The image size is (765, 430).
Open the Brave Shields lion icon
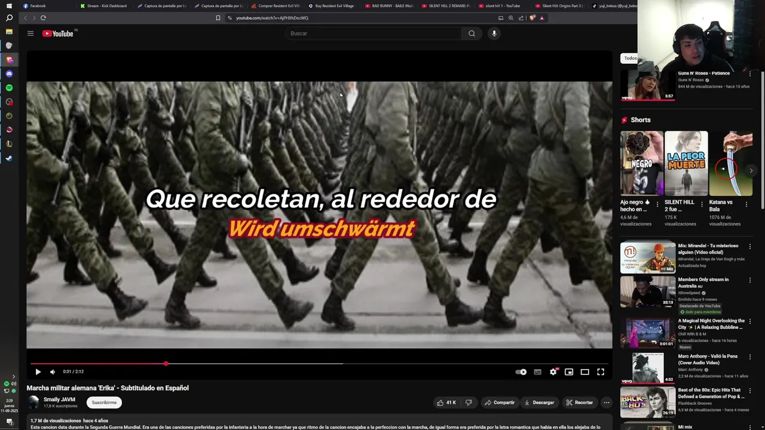tap(532, 18)
